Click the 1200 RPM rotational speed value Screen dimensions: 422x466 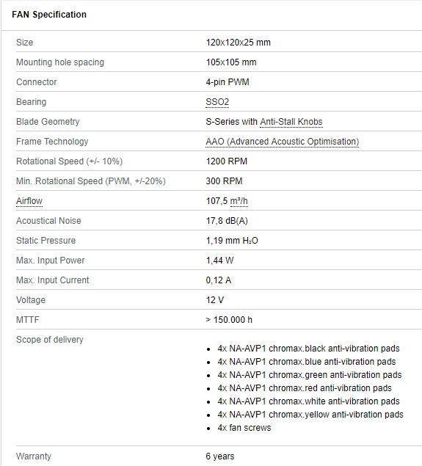pyautogui.click(x=227, y=161)
